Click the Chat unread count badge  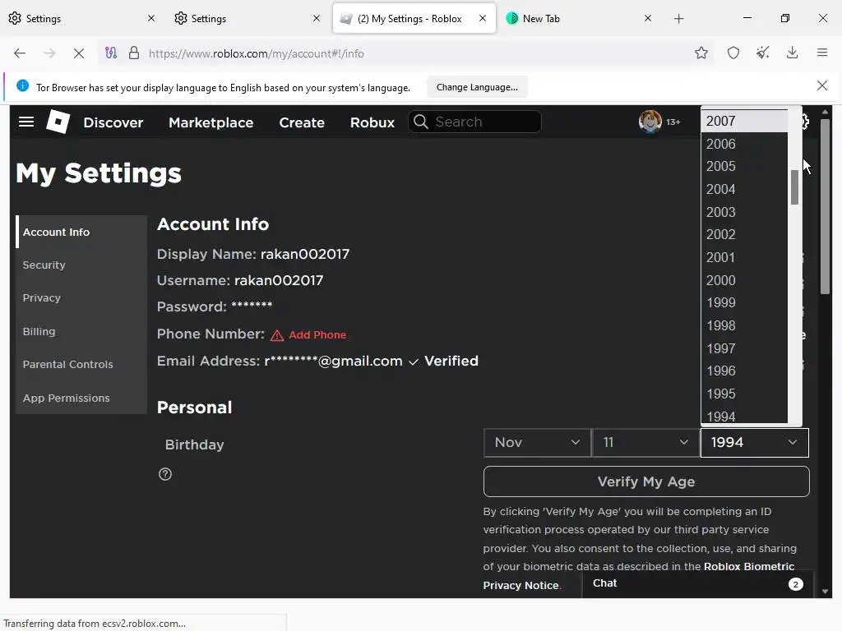point(795,584)
